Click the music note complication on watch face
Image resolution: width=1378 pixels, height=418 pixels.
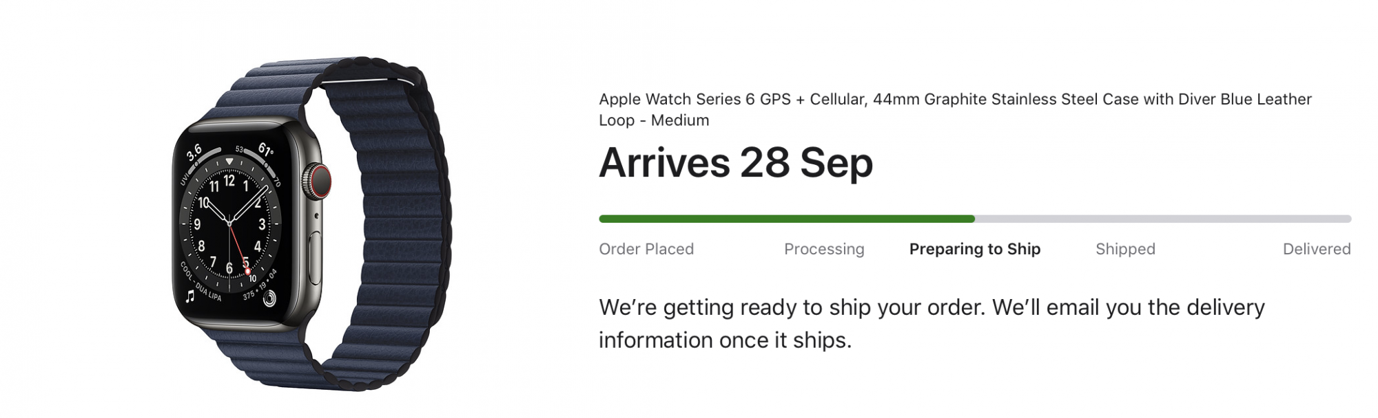[x=190, y=296]
